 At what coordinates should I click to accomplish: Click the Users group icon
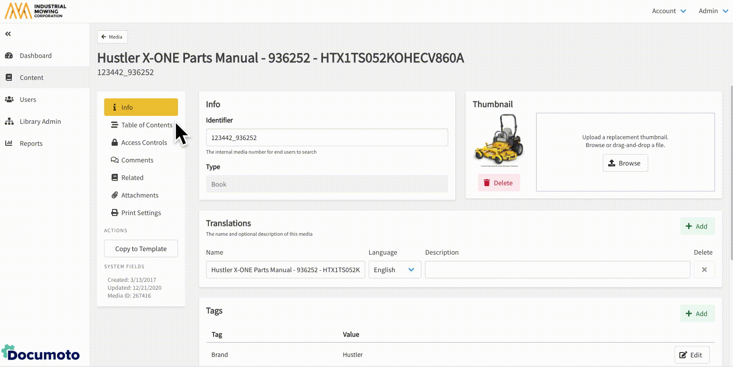click(9, 100)
